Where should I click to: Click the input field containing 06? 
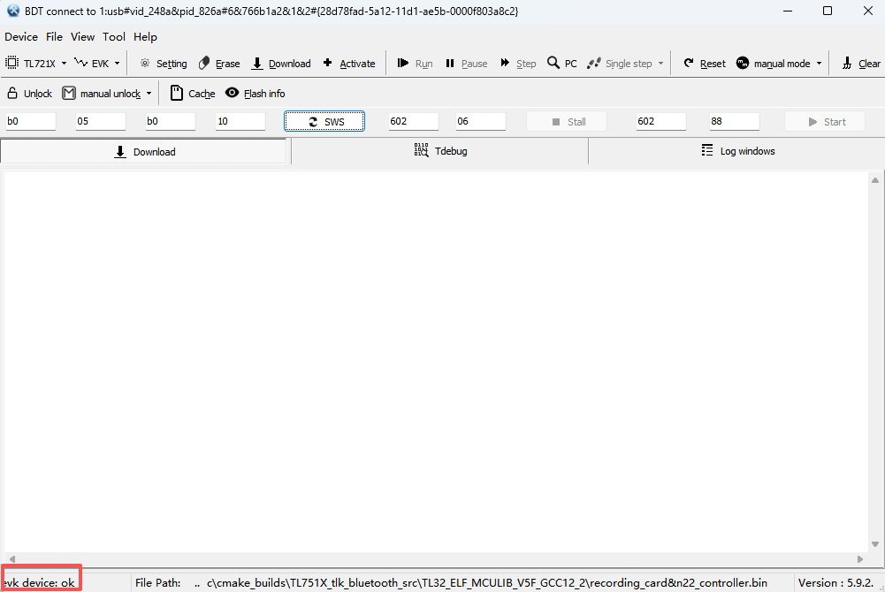pos(481,121)
